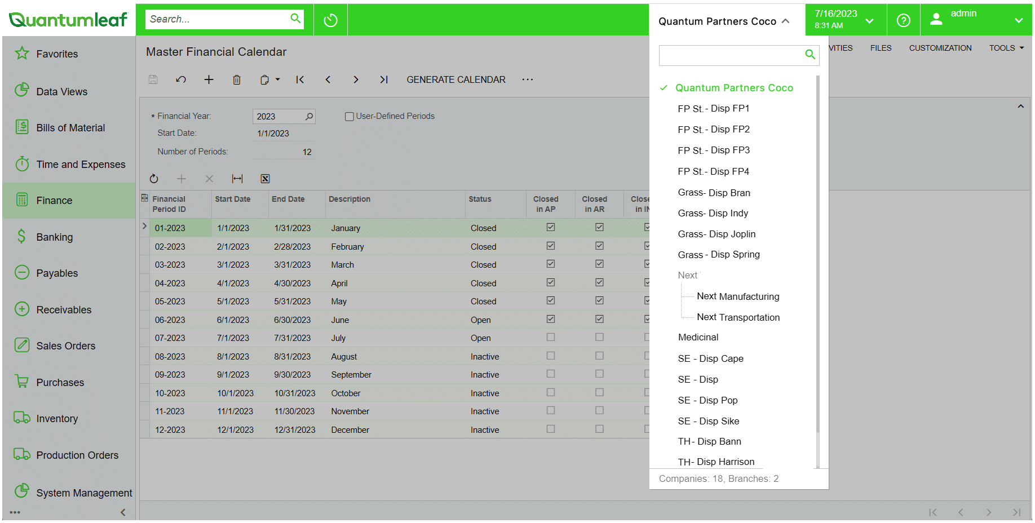Click the grid's delete row X icon
This screenshot has width=1035, height=523.
(209, 179)
